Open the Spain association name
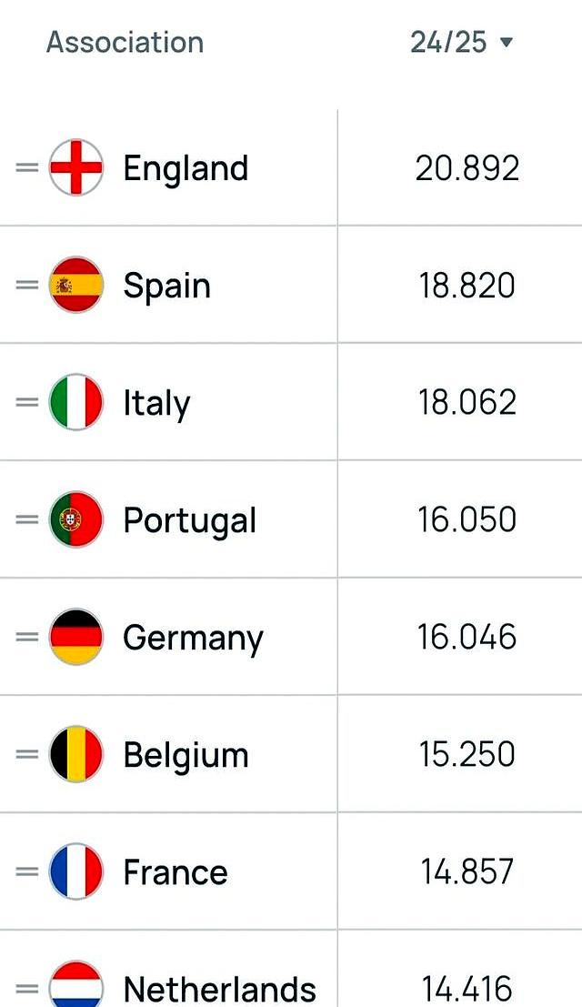Image resolution: width=582 pixels, height=1007 pixels. 166,287
